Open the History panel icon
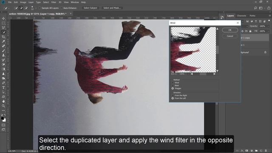 pos(222,17)
